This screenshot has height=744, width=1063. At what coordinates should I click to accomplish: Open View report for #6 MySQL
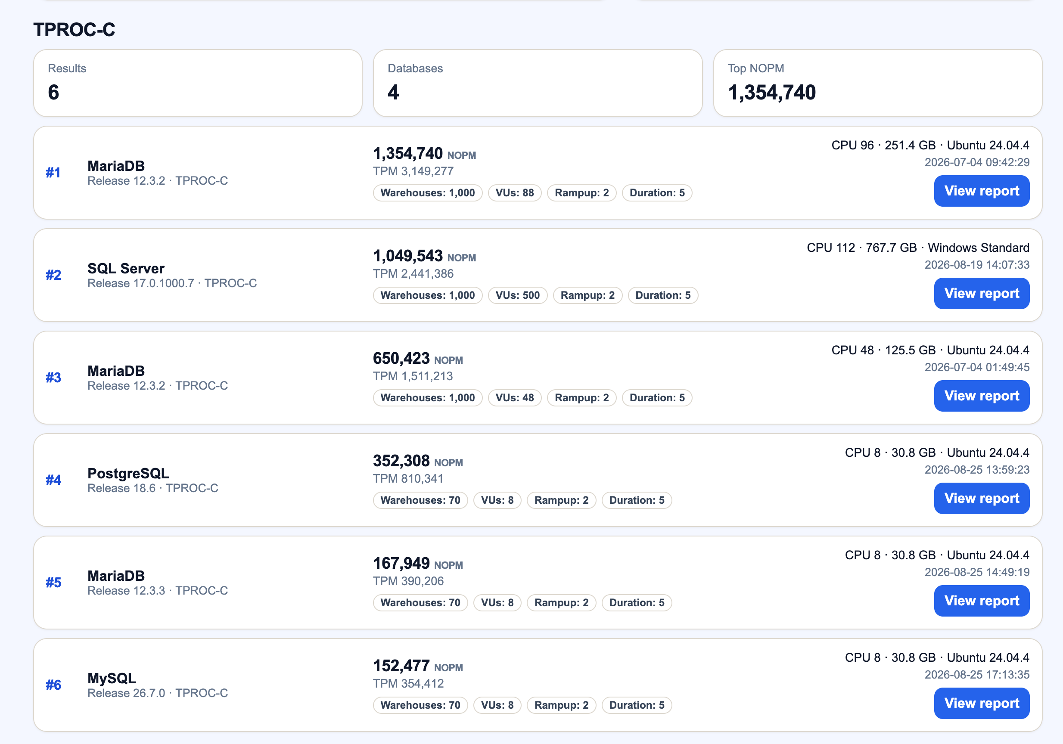(982, 703)
